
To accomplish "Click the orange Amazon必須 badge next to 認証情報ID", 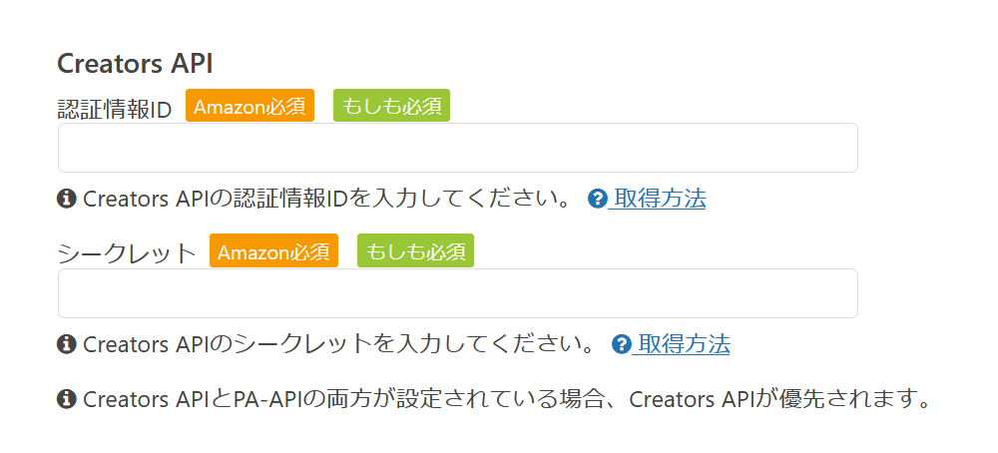I will click(x=249, y=106).
